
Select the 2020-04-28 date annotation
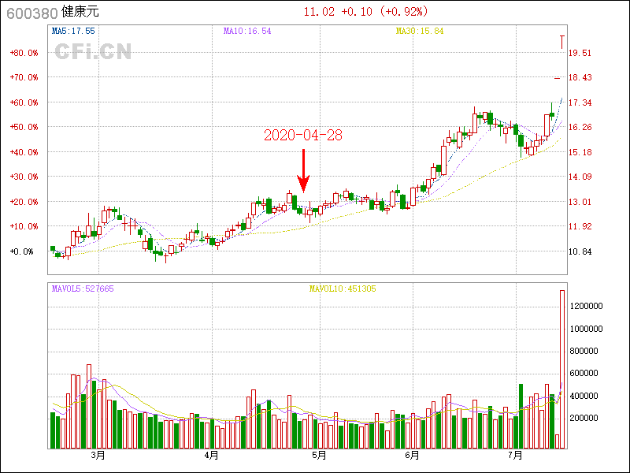pyautogui.click(x=303, y=135)
